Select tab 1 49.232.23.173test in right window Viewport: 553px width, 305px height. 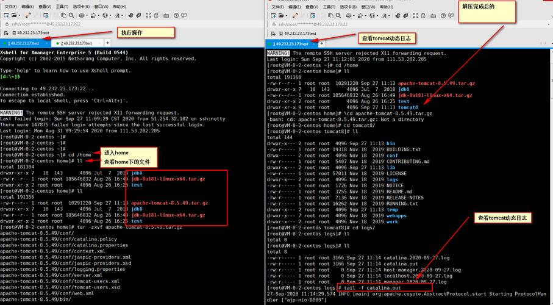tap(291, 44)
